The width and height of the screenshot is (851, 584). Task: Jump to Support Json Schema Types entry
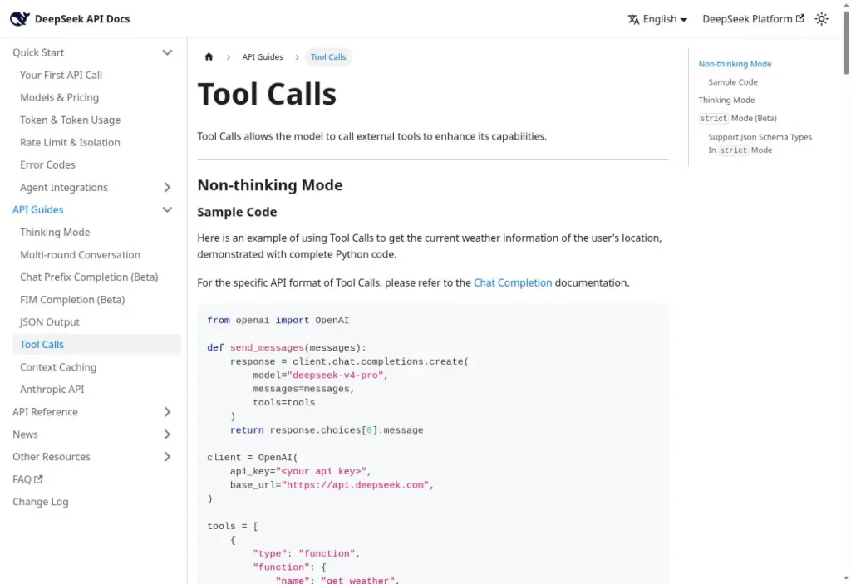[x=760, y=143]
